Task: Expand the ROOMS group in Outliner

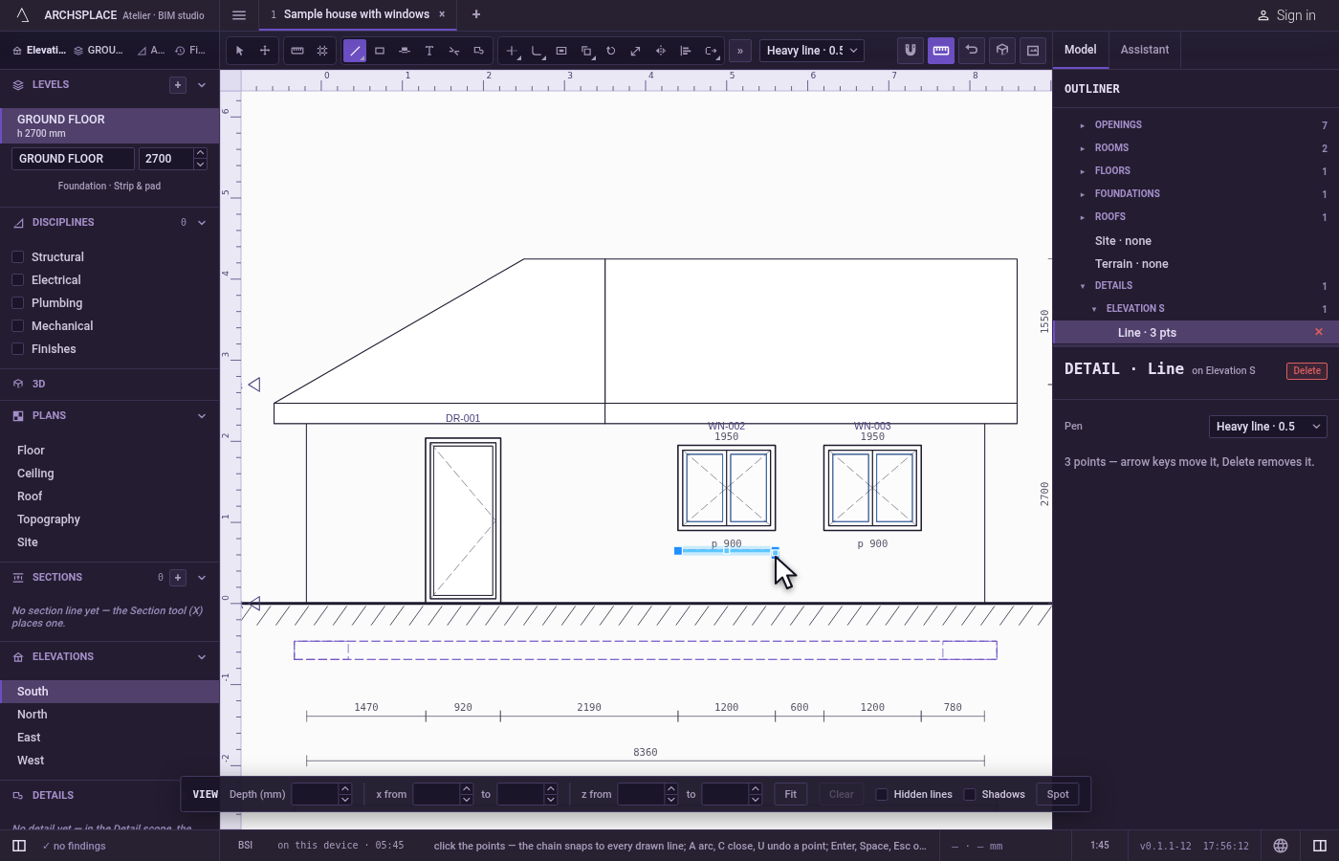Action: coord(1083,148)
